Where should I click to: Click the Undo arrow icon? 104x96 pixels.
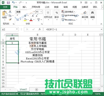tap(14, 3)
